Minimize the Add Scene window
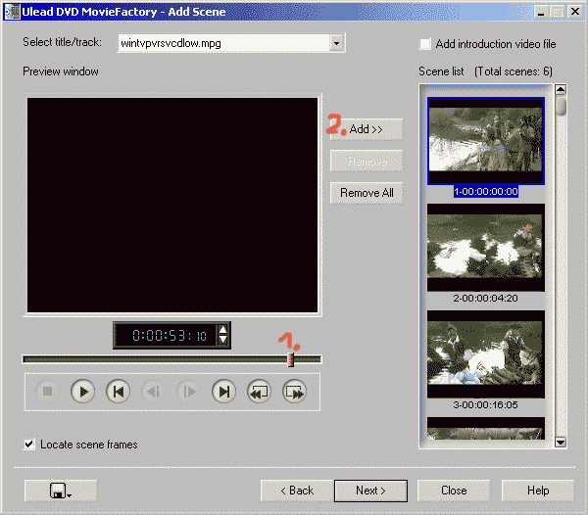The height and width of the screenshot is (515, 588). pos(541,13)
